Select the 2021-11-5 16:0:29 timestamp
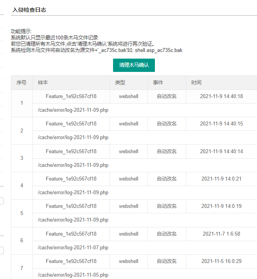257x279 pixels. pos(221,261)
